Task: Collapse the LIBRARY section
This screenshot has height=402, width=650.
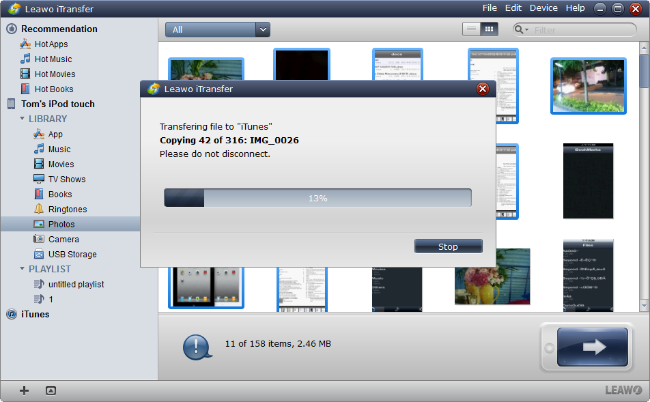Action: pyautogui.click(x=23, y=119)
